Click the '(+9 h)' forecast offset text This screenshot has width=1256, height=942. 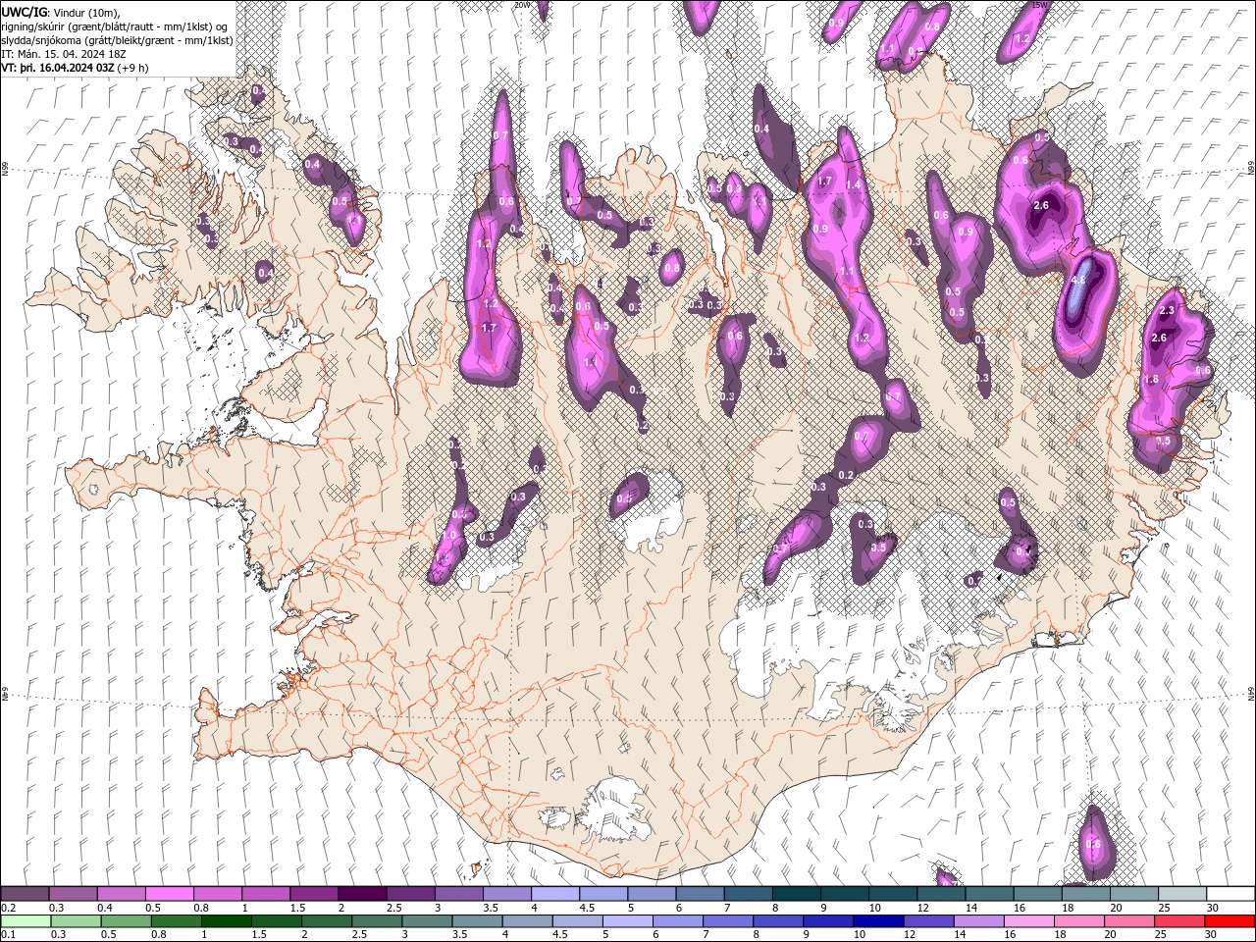pos(133,68)
